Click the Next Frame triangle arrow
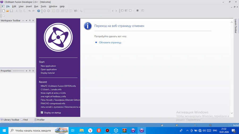The width and height of the screenshot is (239, 134). [x=116, y=11]
